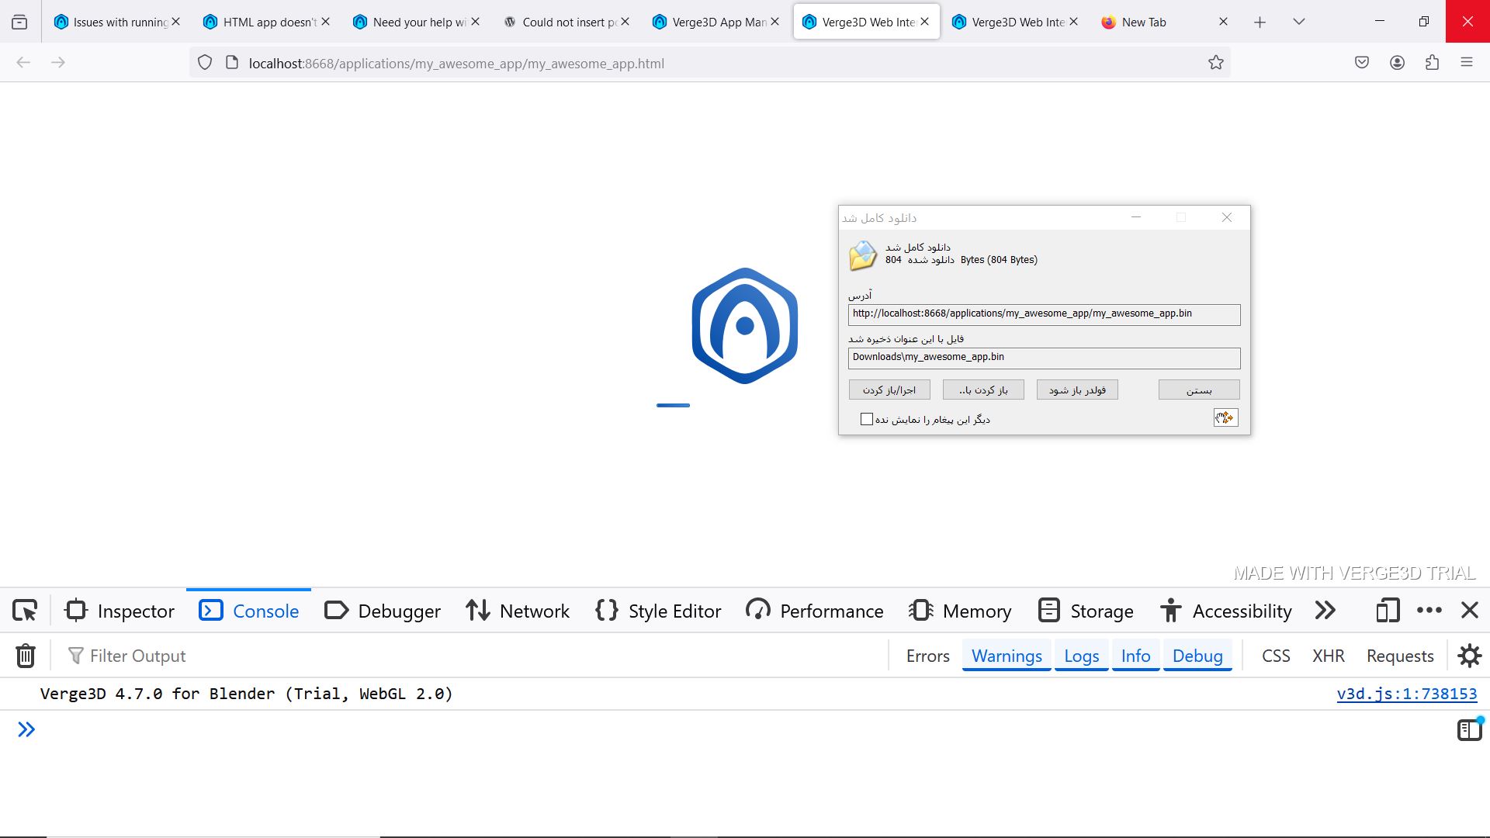
Task: Toggle the Requests console filter
Action: point(1400,656)
